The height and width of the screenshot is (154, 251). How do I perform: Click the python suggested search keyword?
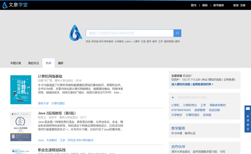[128, 42]
